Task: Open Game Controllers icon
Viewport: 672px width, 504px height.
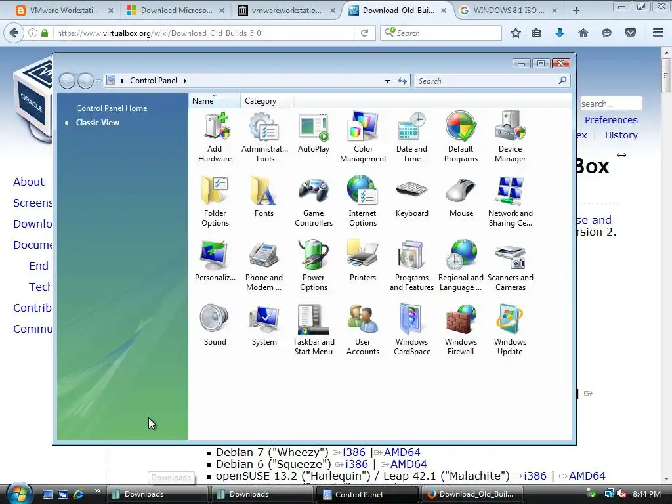Action: pos(314,201)
